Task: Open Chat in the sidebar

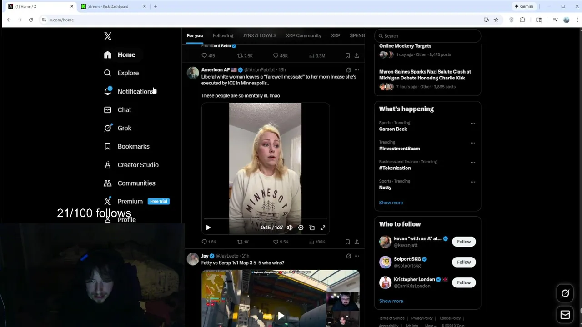Action: click(117, 110)
